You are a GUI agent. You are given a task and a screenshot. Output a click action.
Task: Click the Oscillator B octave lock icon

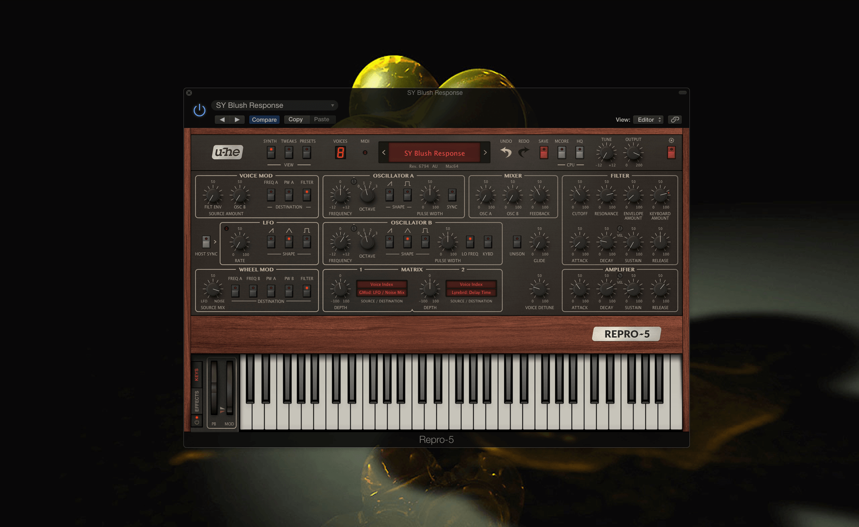354,229
